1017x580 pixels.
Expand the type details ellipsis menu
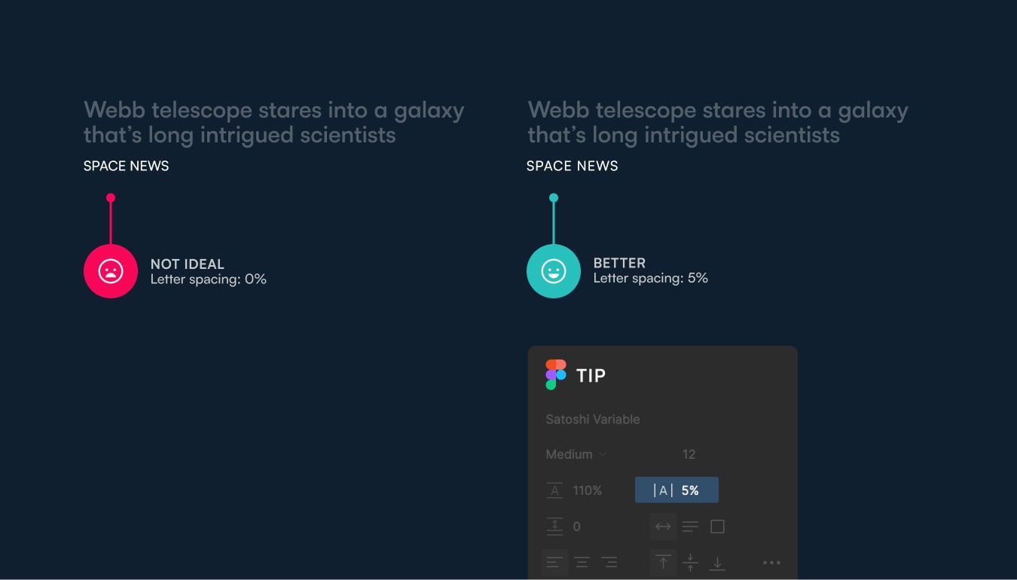point(771,562)
